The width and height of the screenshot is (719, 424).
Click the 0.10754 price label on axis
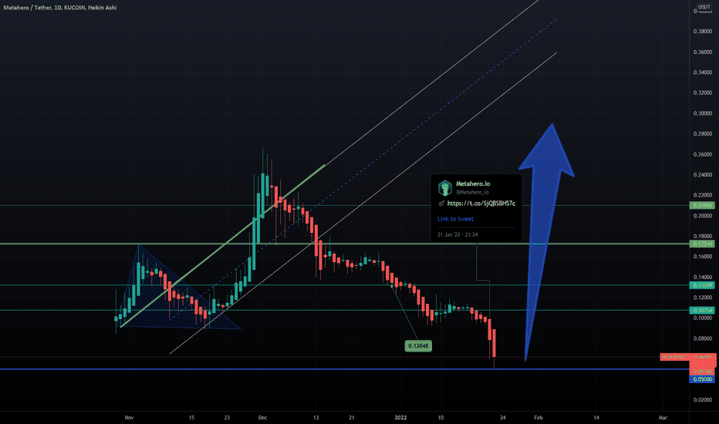(703, 311)
